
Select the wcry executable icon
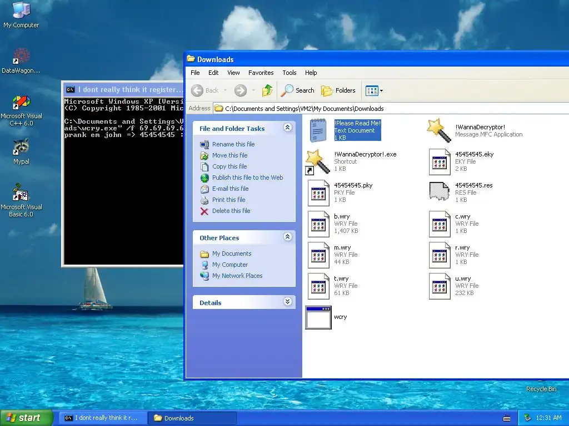[x=318, y=317]
